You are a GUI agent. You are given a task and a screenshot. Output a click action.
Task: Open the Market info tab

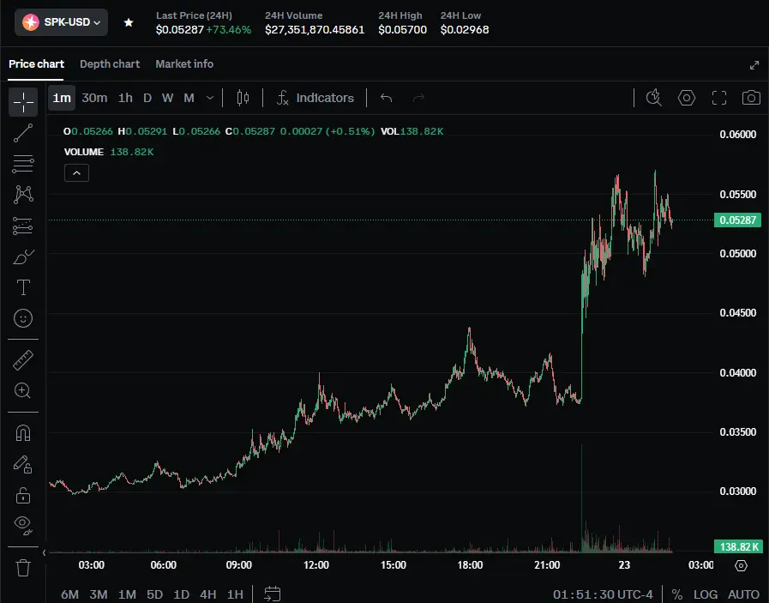tap(184, 63)
